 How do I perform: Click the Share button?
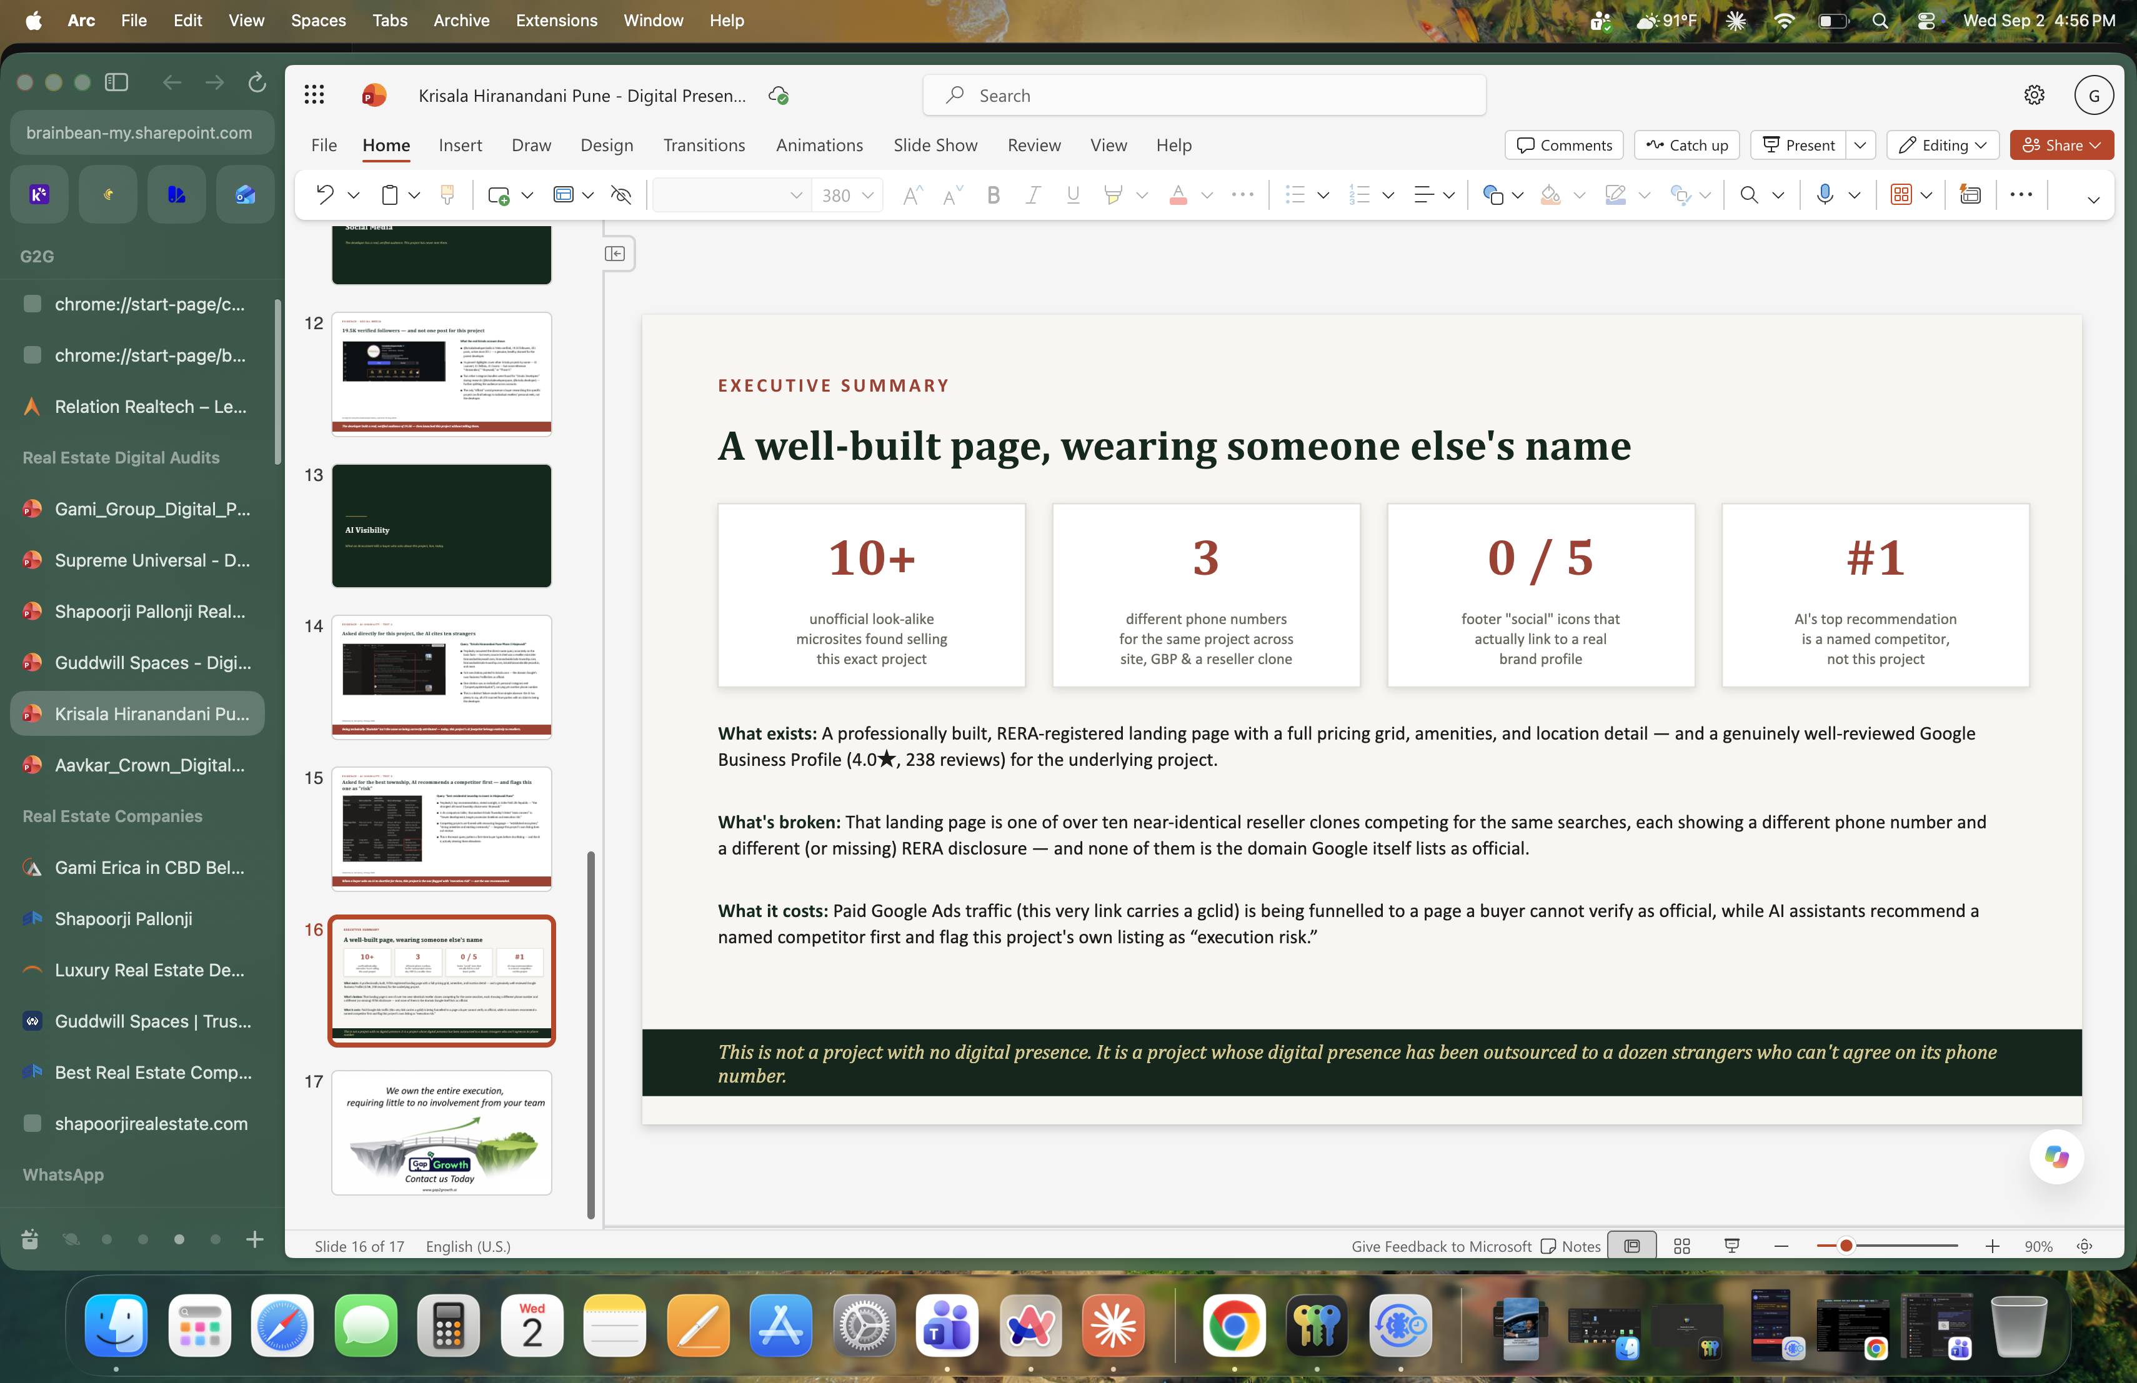[x=2061, y=146]
